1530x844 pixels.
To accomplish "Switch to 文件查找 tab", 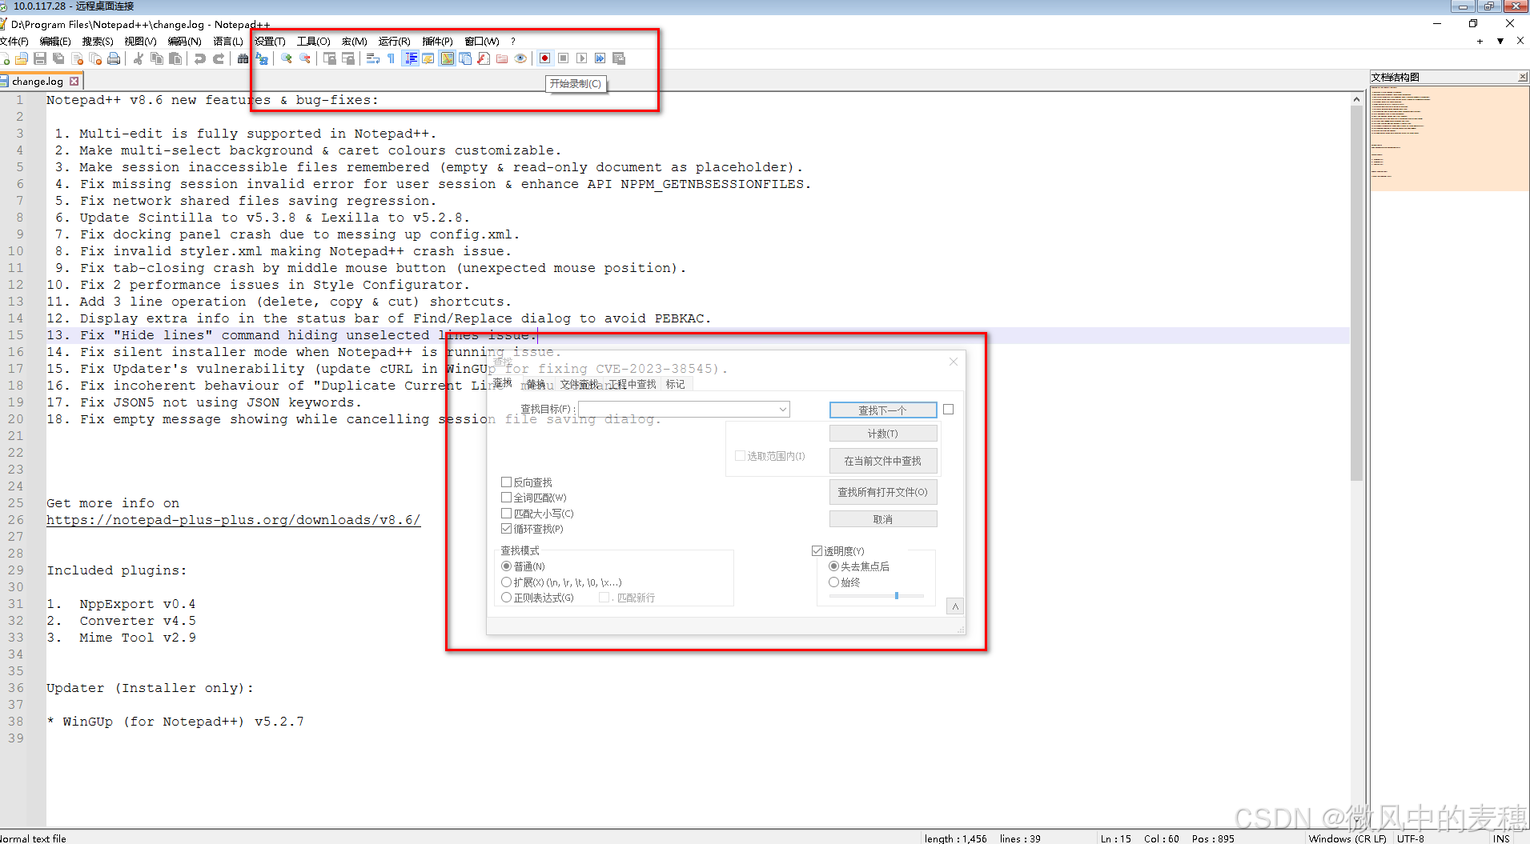I will [579, 385].
